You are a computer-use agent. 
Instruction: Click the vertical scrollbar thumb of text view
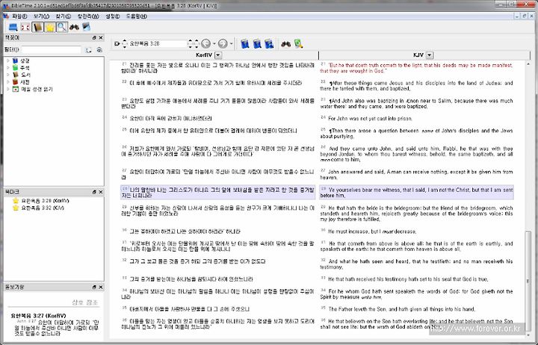click(x=528, y=282)
